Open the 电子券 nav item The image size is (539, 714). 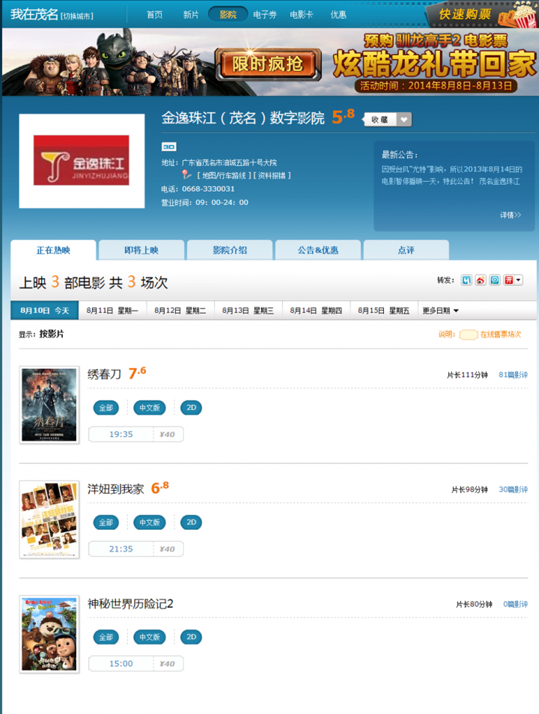pos(265,14)
